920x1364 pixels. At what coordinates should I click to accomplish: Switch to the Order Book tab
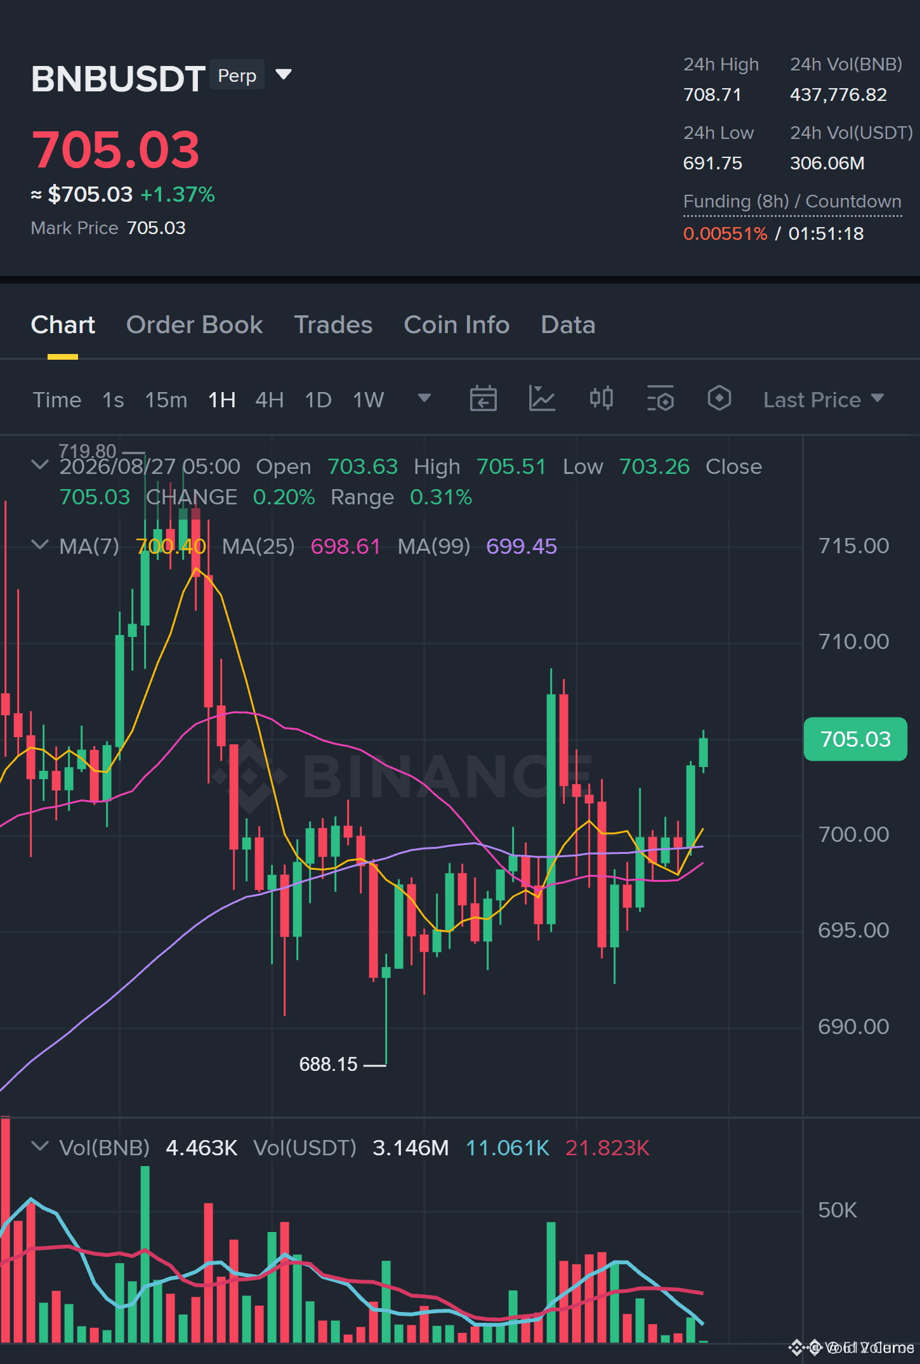(194, 325)
